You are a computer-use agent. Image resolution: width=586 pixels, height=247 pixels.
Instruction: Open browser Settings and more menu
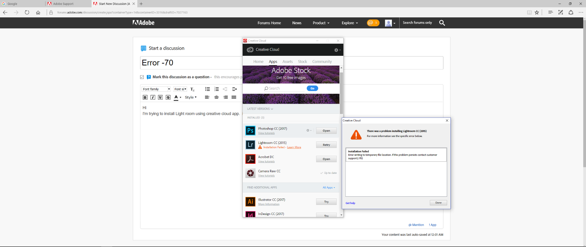click(581, 13)
